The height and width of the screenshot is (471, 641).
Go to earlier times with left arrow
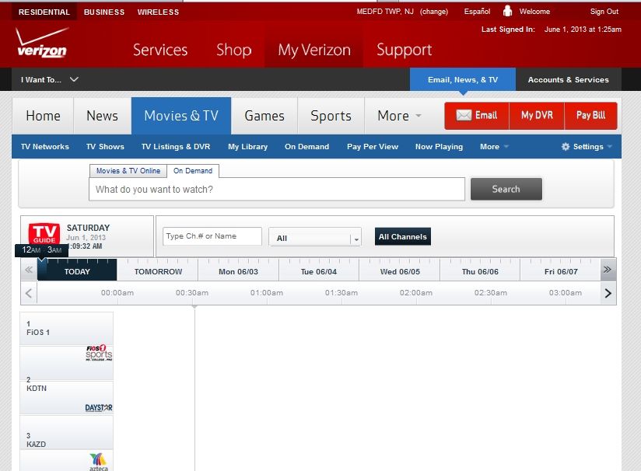(29, 293)
